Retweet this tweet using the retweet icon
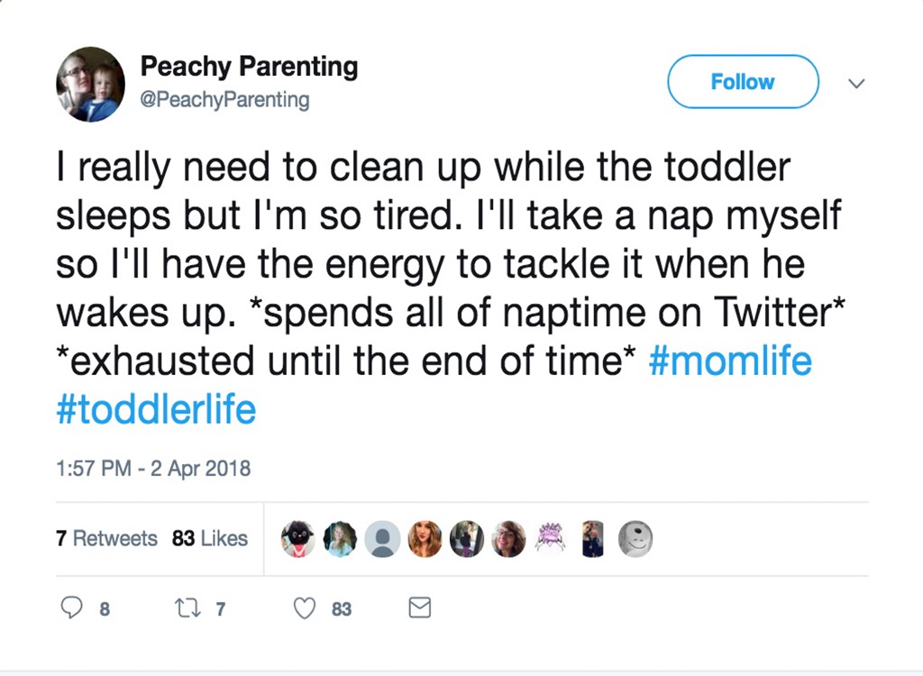The image size is (923, 676). (187, 609)
